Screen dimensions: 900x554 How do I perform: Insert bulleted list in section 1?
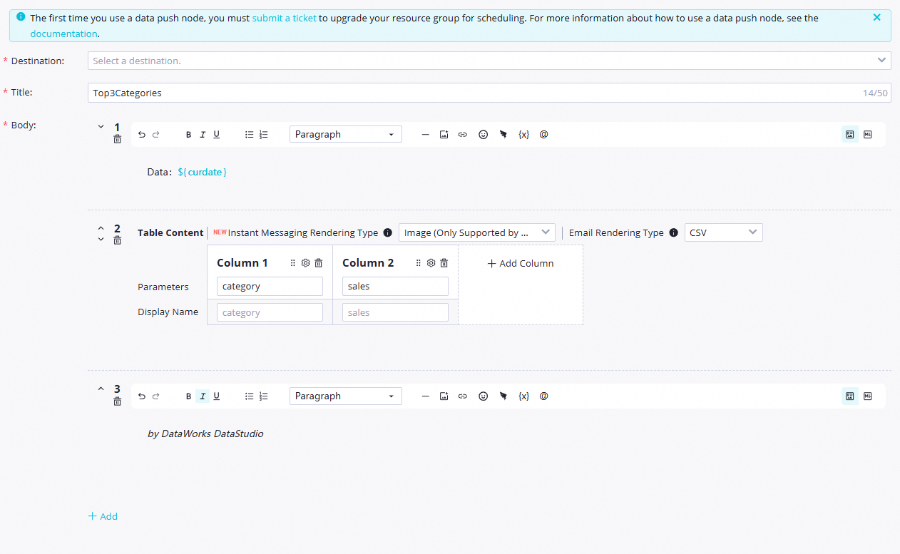point(250,134)
